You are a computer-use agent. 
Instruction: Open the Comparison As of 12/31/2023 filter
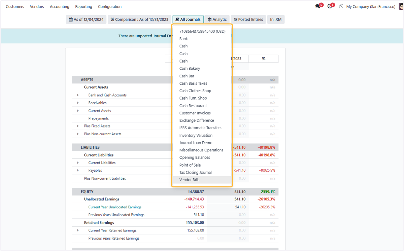pyautogui.click(x=139, y=20)
